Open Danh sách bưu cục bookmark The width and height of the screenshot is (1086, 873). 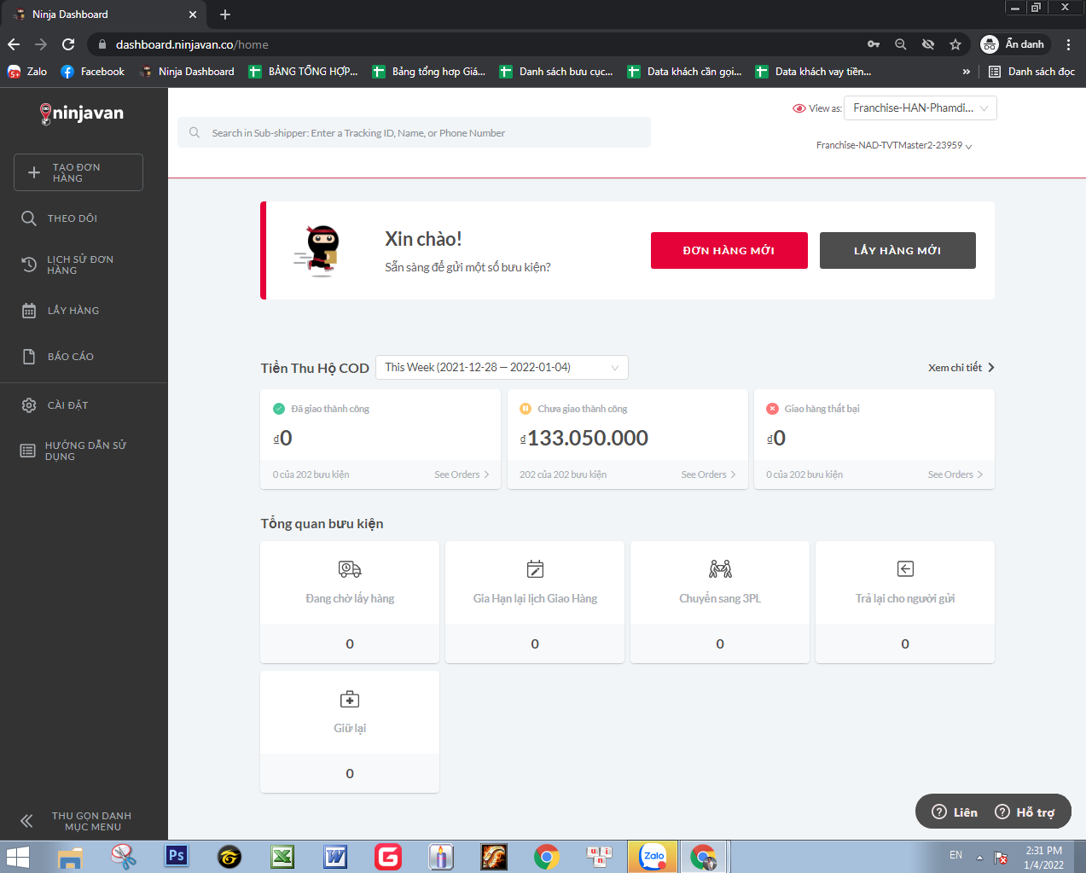556,72
